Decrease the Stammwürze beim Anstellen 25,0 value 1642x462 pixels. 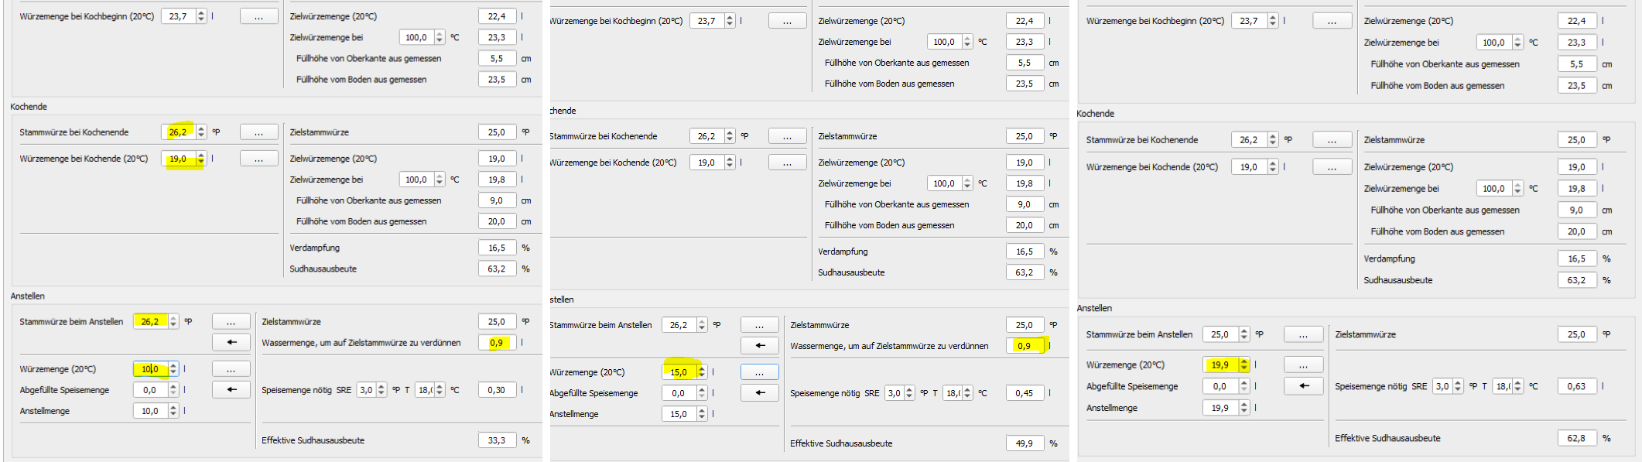[1244, 338]
